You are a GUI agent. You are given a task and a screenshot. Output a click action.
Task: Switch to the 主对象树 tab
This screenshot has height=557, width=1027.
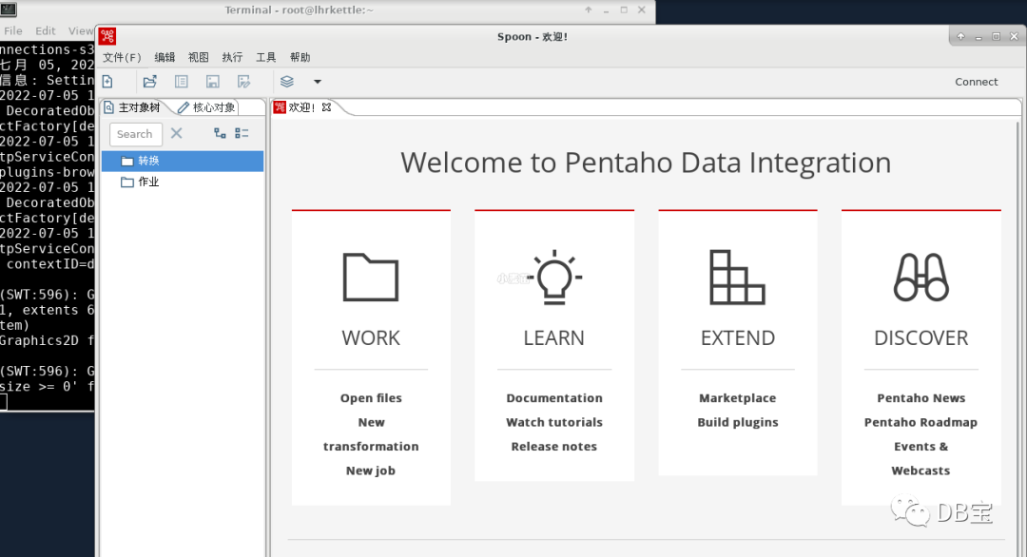(133, 107)
